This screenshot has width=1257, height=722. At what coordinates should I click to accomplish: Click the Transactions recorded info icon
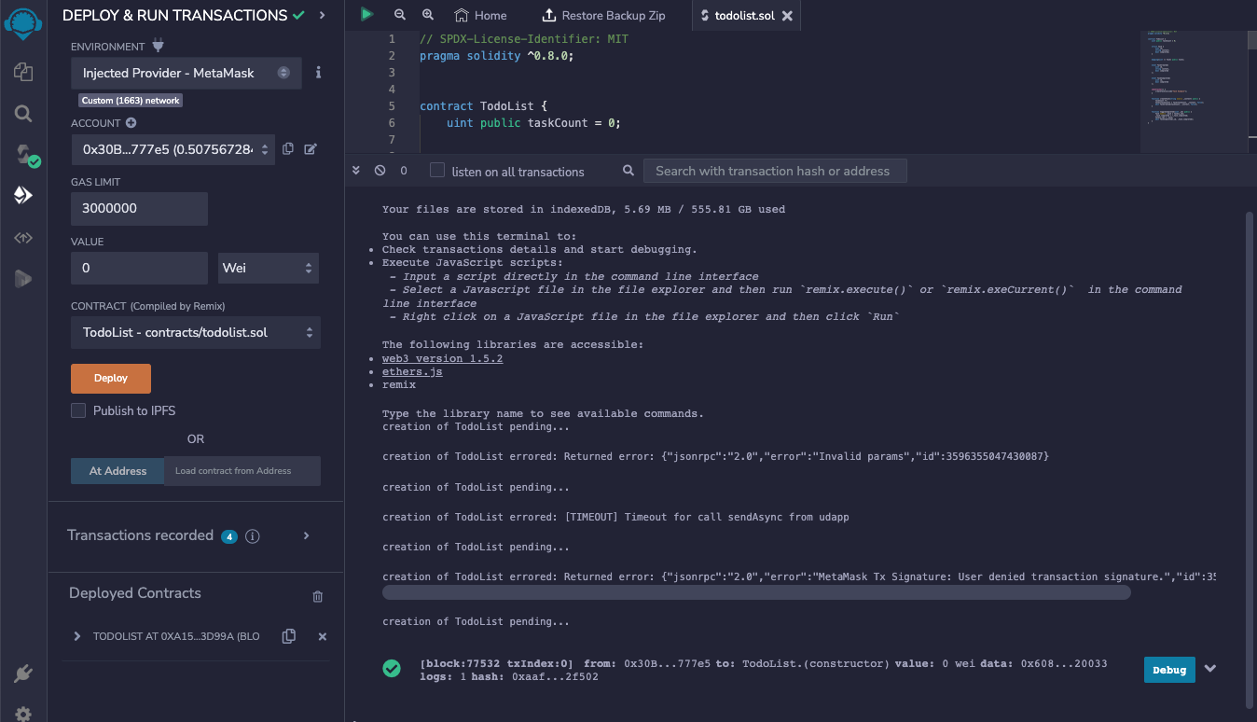pos(252,536)
